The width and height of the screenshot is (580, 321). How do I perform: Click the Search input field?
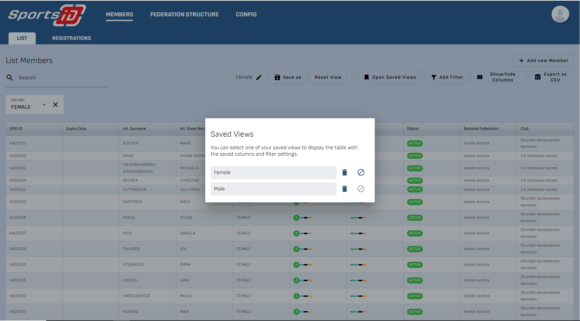click(x=63, y=78)
